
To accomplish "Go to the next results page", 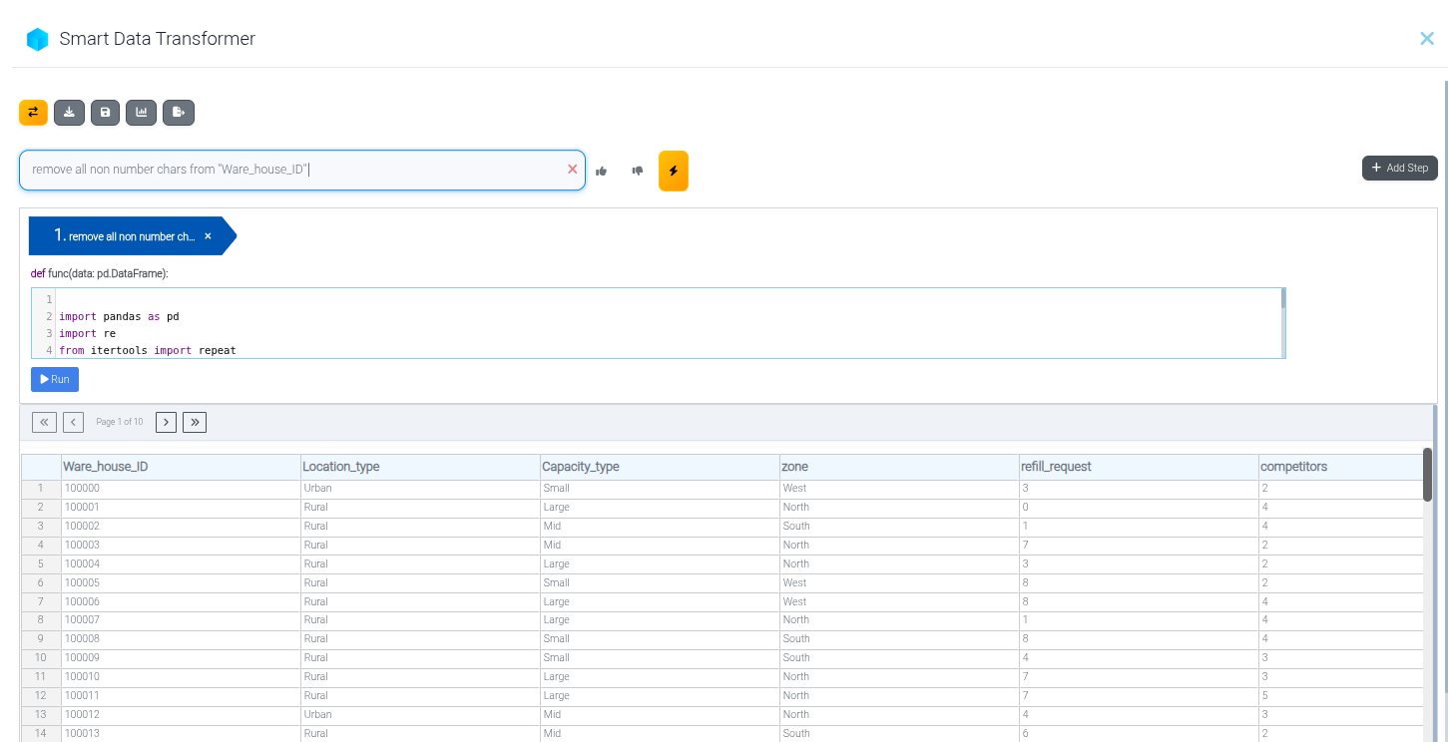I will pyautogui.click(x=166, y=422).
